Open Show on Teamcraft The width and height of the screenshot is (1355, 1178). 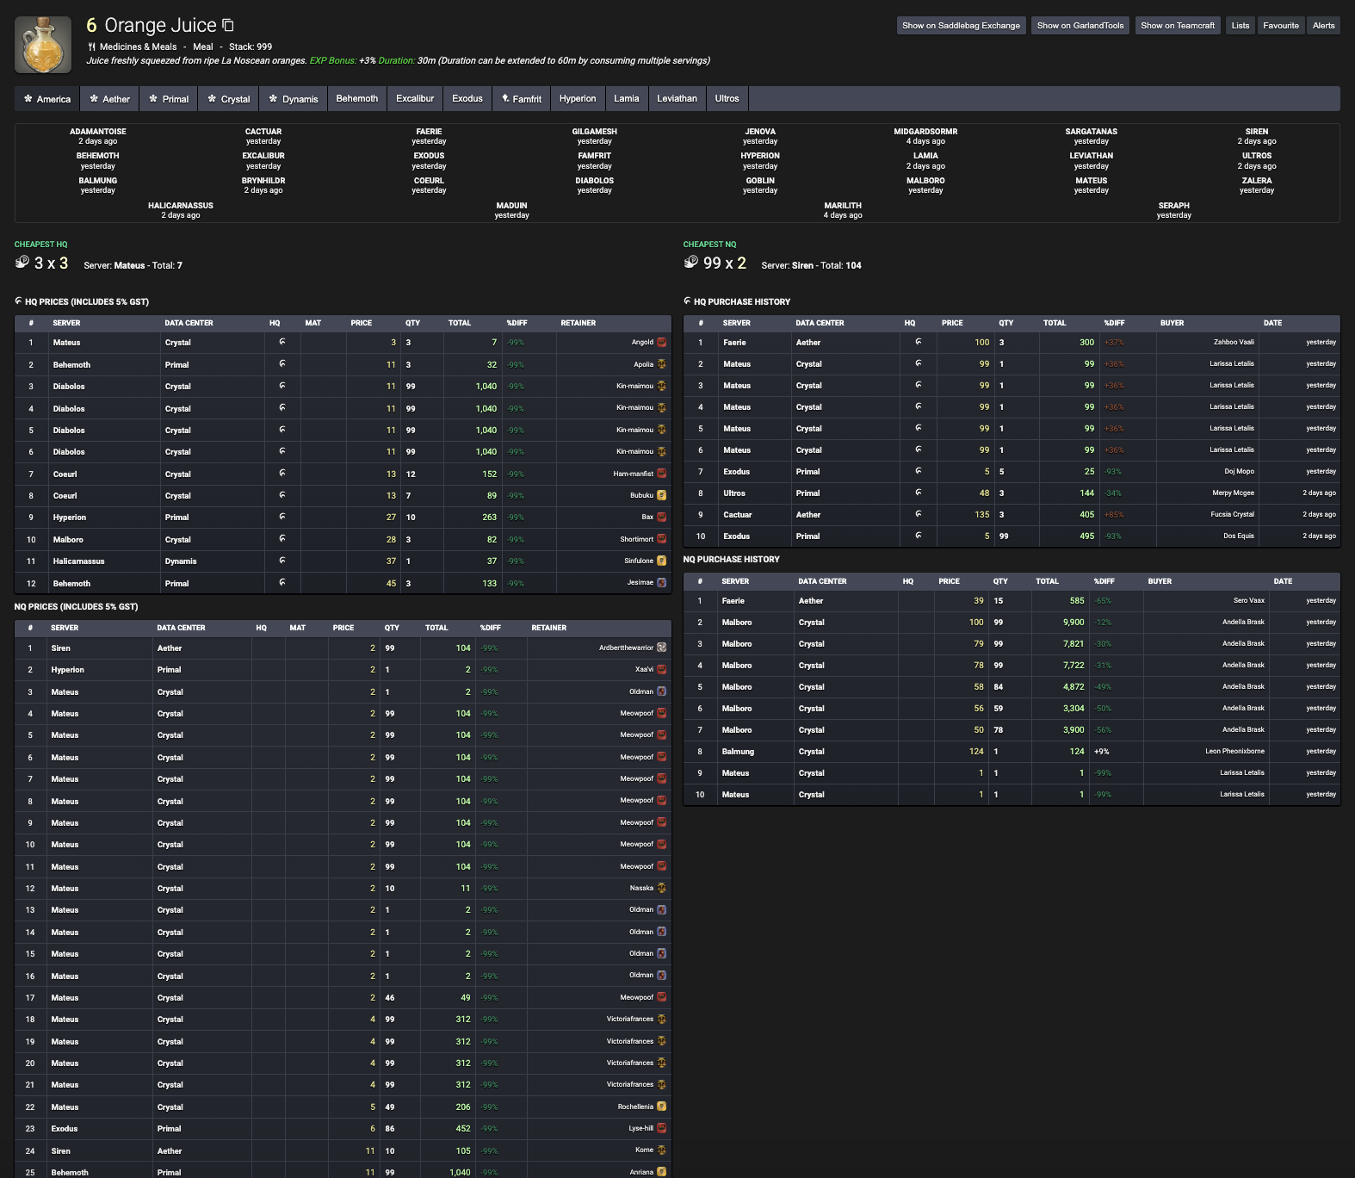click(1178, 26)
